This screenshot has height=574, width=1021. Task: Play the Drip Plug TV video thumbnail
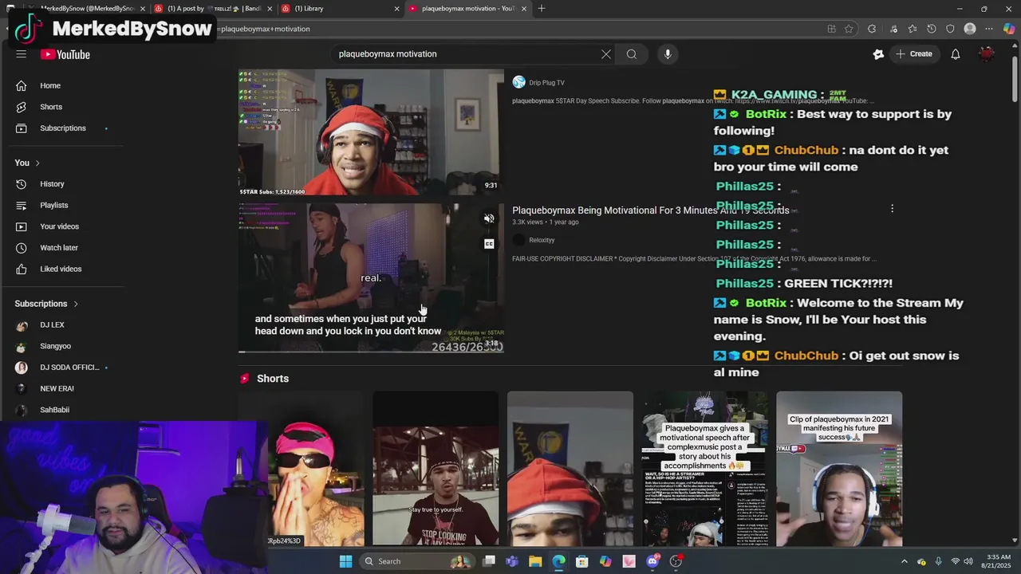pyautogui.click(x=371, y=132)
